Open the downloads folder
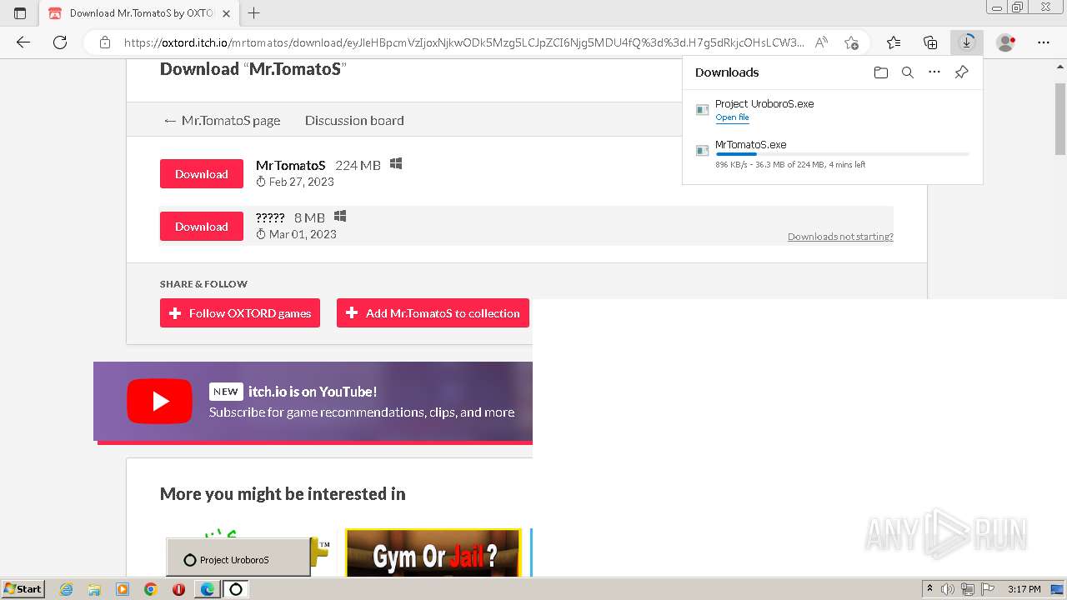Screen dimensions: 1067x600 881,72
